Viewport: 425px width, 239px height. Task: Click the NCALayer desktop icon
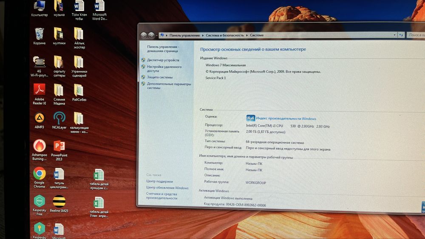click(x=59, y=121)
